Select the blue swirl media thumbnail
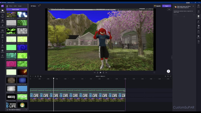The width and height of the screenshot is (201, 113). pos(22,47)
